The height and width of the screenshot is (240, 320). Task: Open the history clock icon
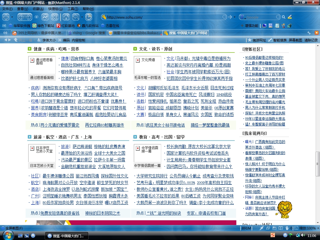point(89,17)
